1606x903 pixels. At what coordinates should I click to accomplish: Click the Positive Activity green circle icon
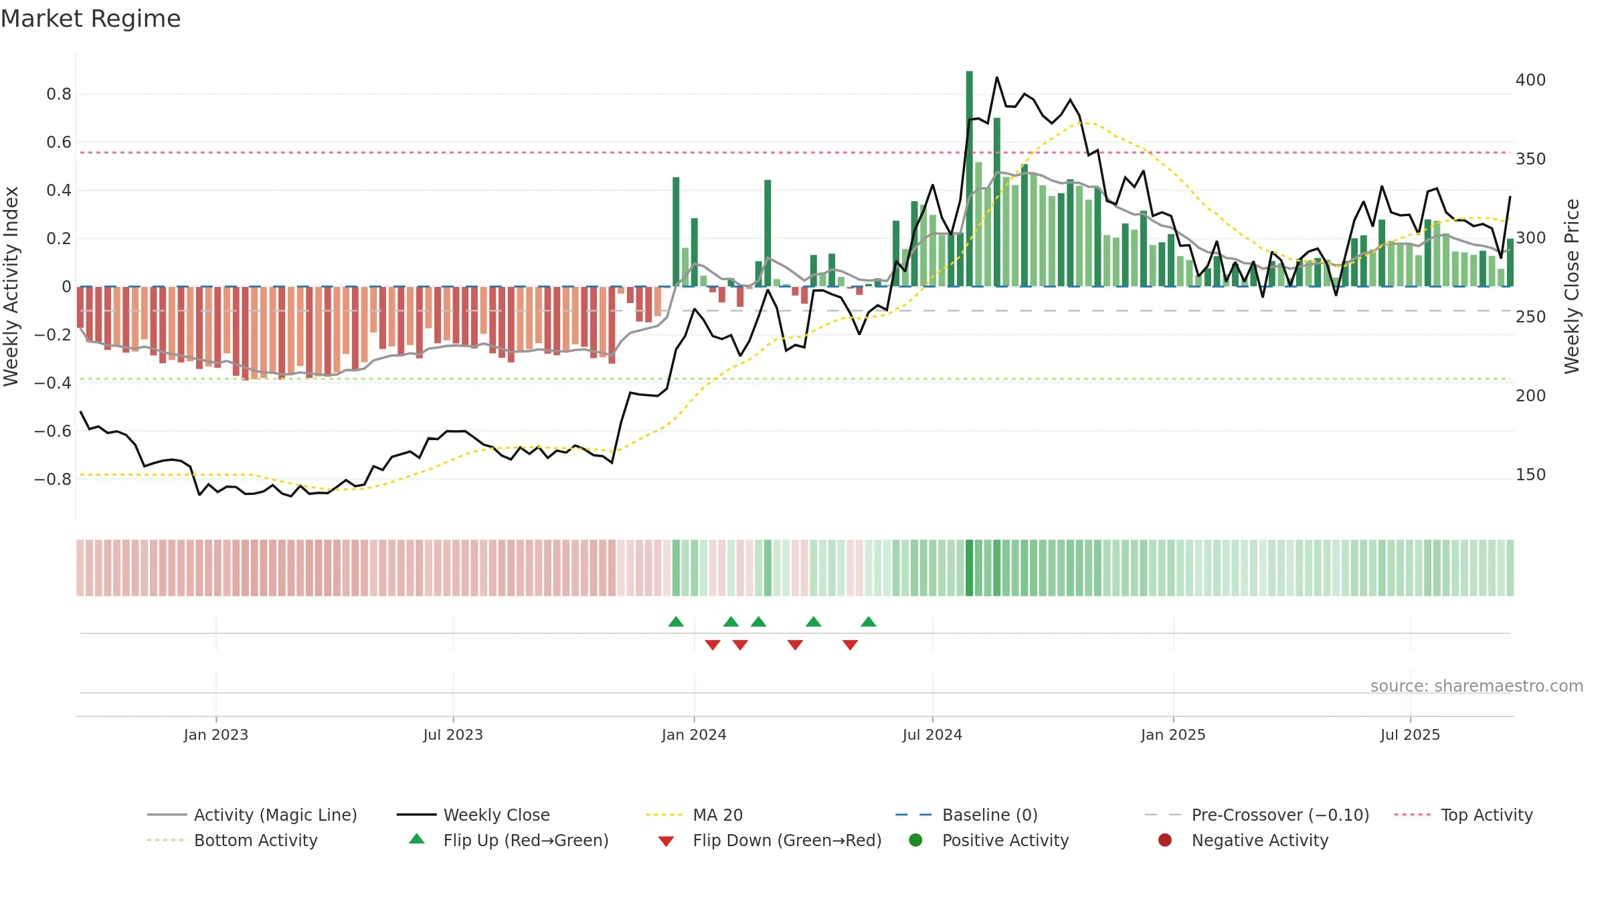pos(916,840)
